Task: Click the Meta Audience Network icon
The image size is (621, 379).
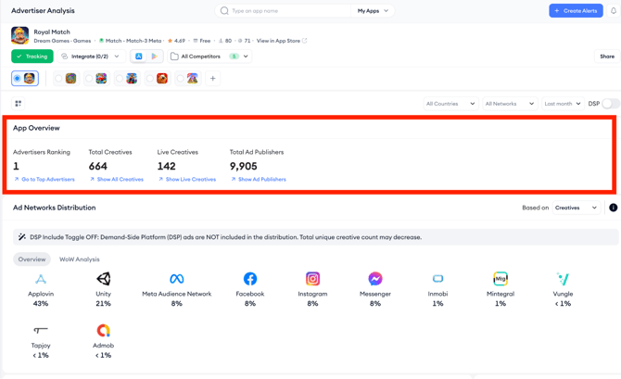Action: point(177,279)
